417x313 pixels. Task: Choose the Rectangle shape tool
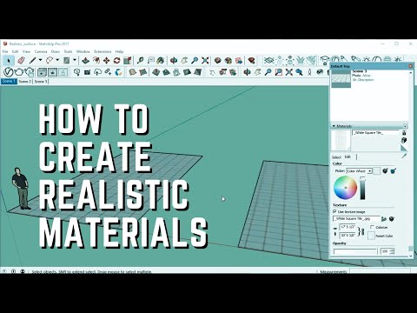(67, 61)
